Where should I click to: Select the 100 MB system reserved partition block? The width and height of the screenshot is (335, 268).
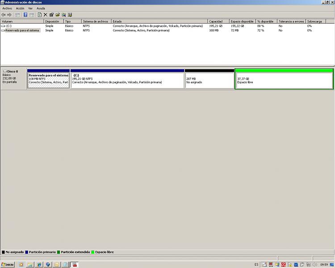click(49, 79)
